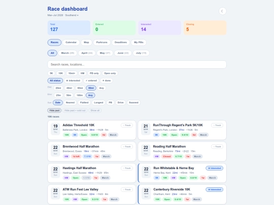Open the My PBs tab
274x205 pixels.
click(139, 43)
